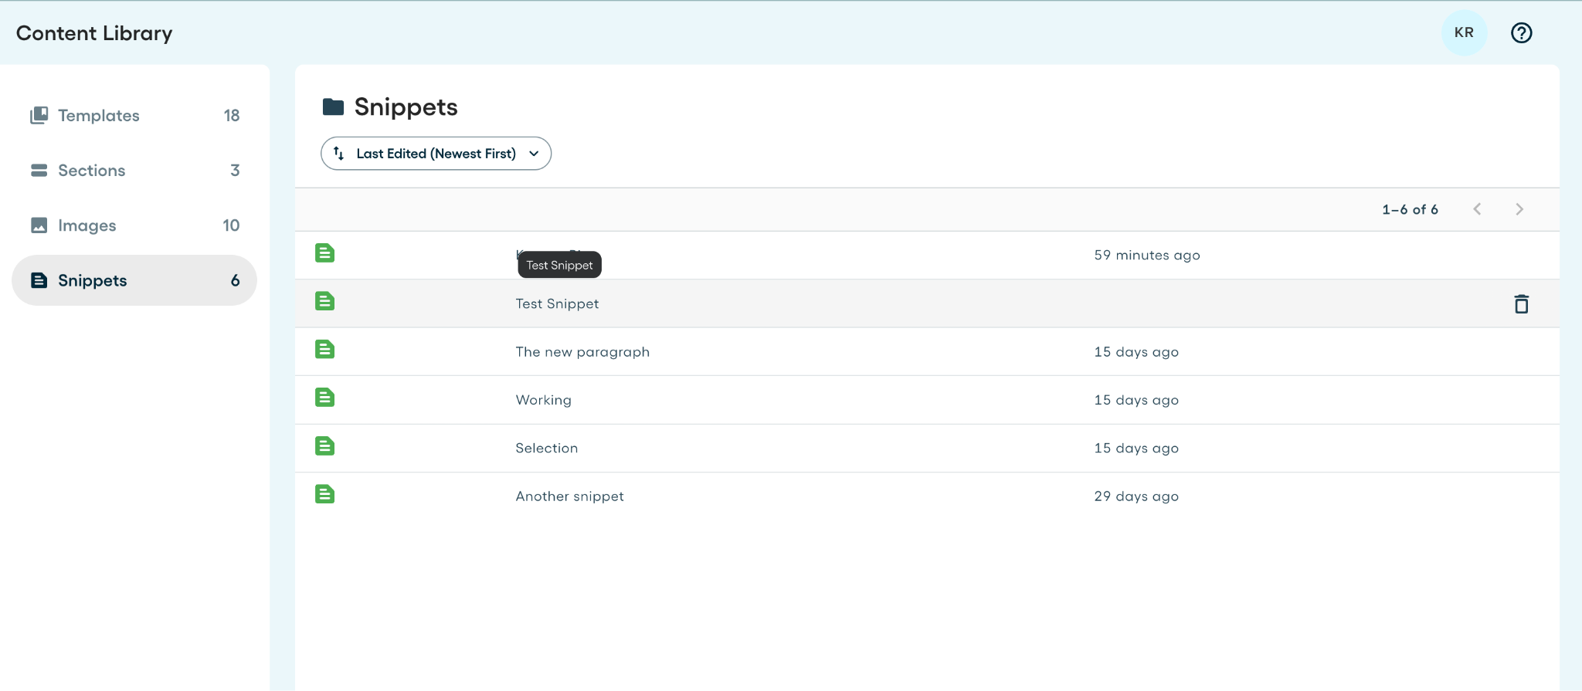Viewport: 1582px width, 691px height.
Task: Switch to Images in the sidebar
Action: click(134, 225)
